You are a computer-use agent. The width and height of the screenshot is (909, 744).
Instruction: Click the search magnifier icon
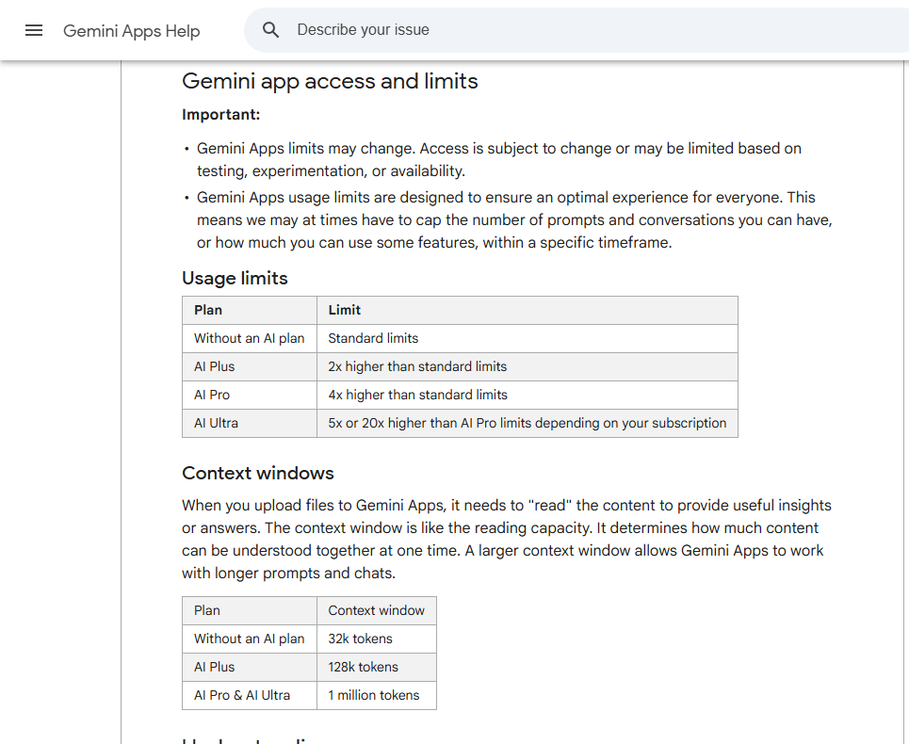click(x=270, y=30)
